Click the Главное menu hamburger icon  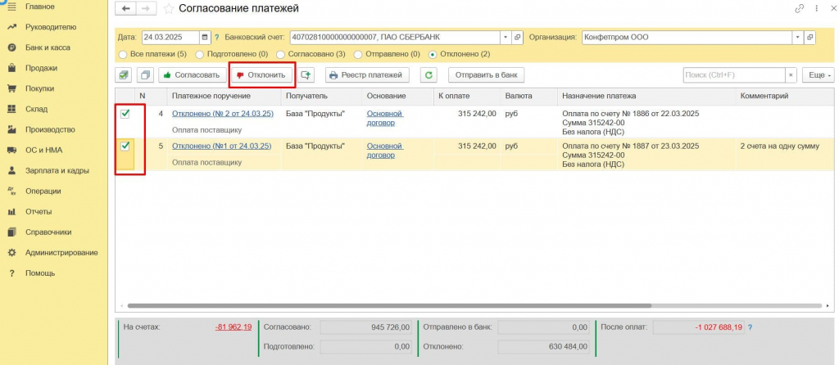pos(11,7)
